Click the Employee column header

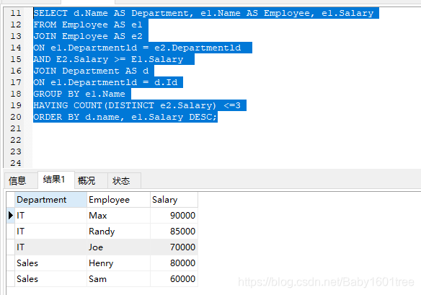[118, 200]
